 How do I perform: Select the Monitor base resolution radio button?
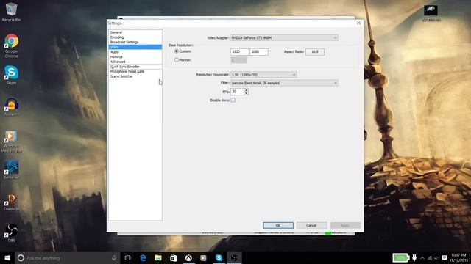coord(177,60)
